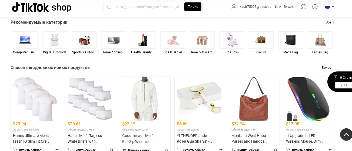Open the floating shopping cart widget
The height and width of the screenshot is (151, 352).
(341, 81)
